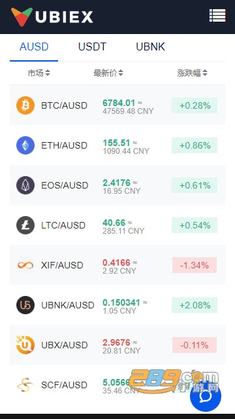Open the hamburger menu icon
This screenshot has width=235, height=419.
(217, 16)
